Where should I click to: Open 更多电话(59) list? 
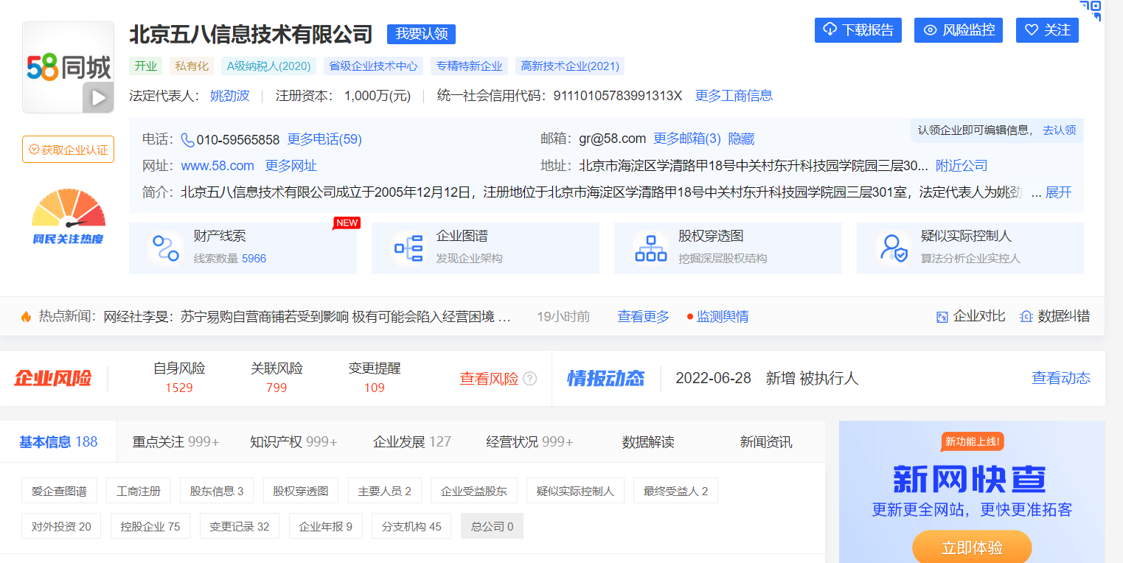[324, 139]
